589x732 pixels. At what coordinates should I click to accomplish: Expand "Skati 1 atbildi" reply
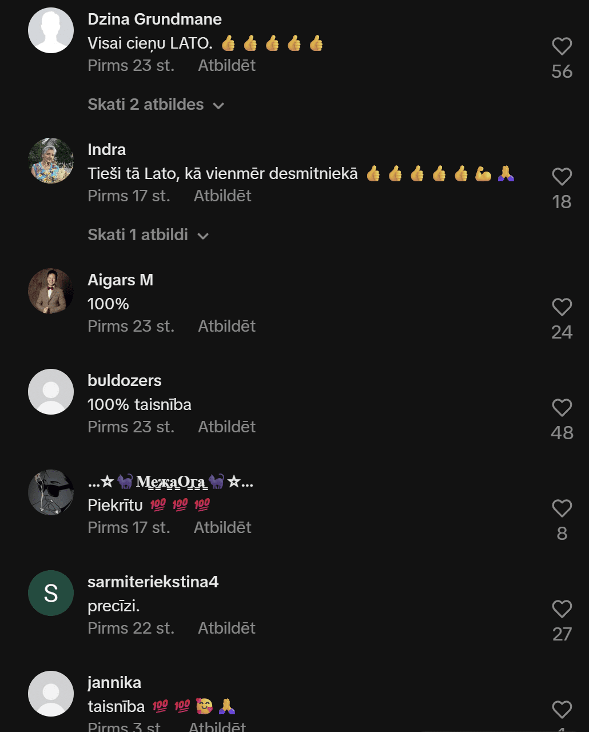pyautogui.click(x=148, y=235)
